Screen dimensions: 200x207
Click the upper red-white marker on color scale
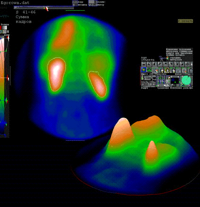click(x=8, y=38)
